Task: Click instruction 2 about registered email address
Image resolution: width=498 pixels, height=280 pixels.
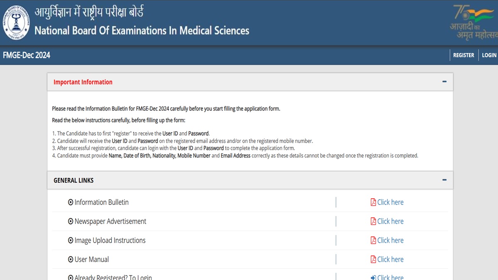Action: pyautogui.click(x=183, y=141)
